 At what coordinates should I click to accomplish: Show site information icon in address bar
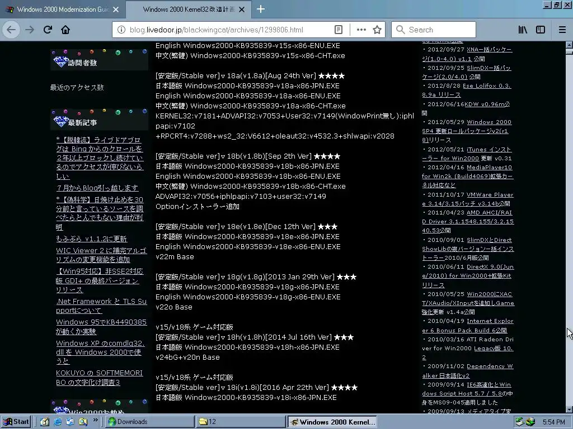pos(121,30)
